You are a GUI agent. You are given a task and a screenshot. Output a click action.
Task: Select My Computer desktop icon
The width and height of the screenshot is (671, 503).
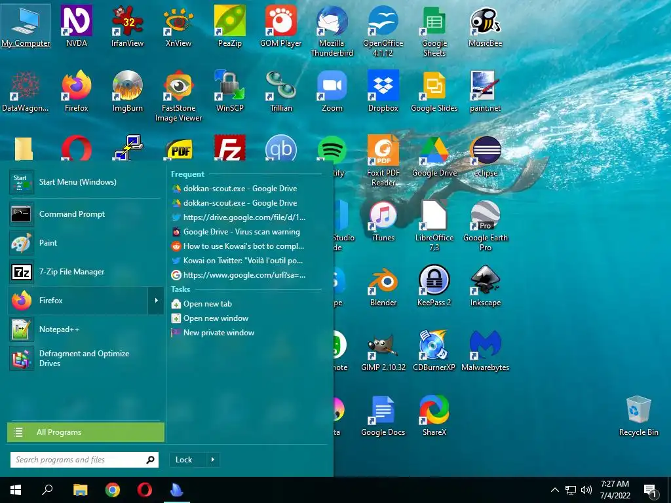(x=26, y=26)
